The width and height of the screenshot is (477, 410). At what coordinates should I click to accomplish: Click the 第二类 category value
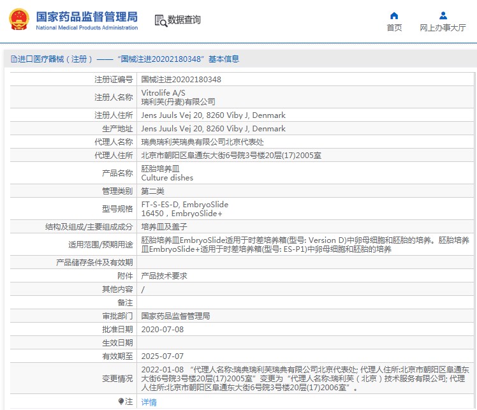[152, 191]
